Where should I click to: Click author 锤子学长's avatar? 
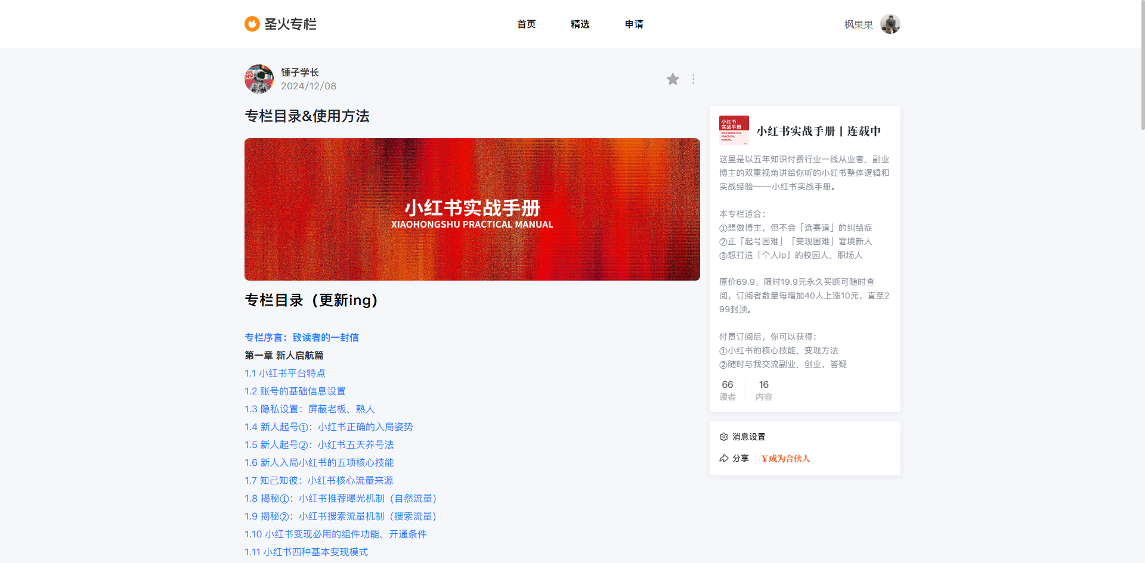[x=259, y=79]
